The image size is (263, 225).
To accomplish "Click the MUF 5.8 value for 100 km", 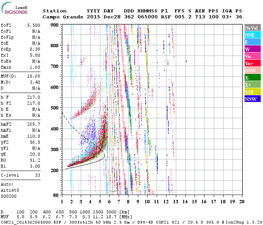I will tap(20, 217).
